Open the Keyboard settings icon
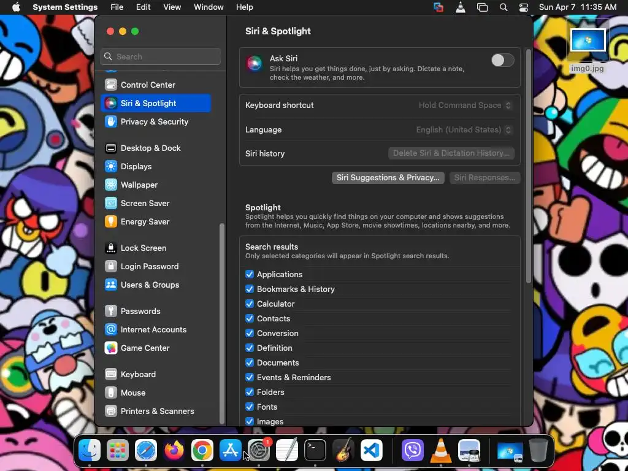The width and height of the screenshot is (628, 471). (111, 374)
